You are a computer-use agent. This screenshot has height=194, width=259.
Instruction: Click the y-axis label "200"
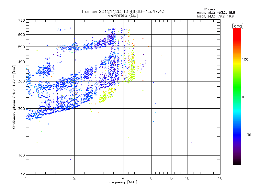tap(21, 109)
